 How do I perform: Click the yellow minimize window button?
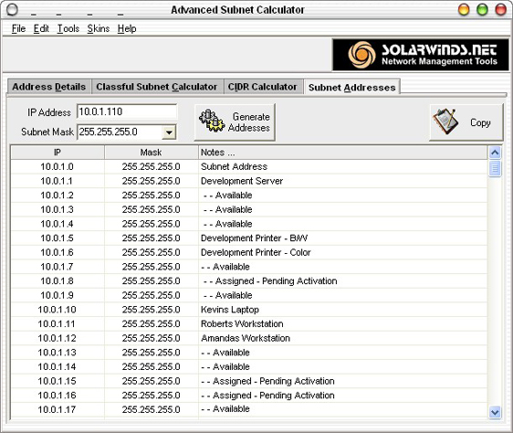click(x=464, y=9)
